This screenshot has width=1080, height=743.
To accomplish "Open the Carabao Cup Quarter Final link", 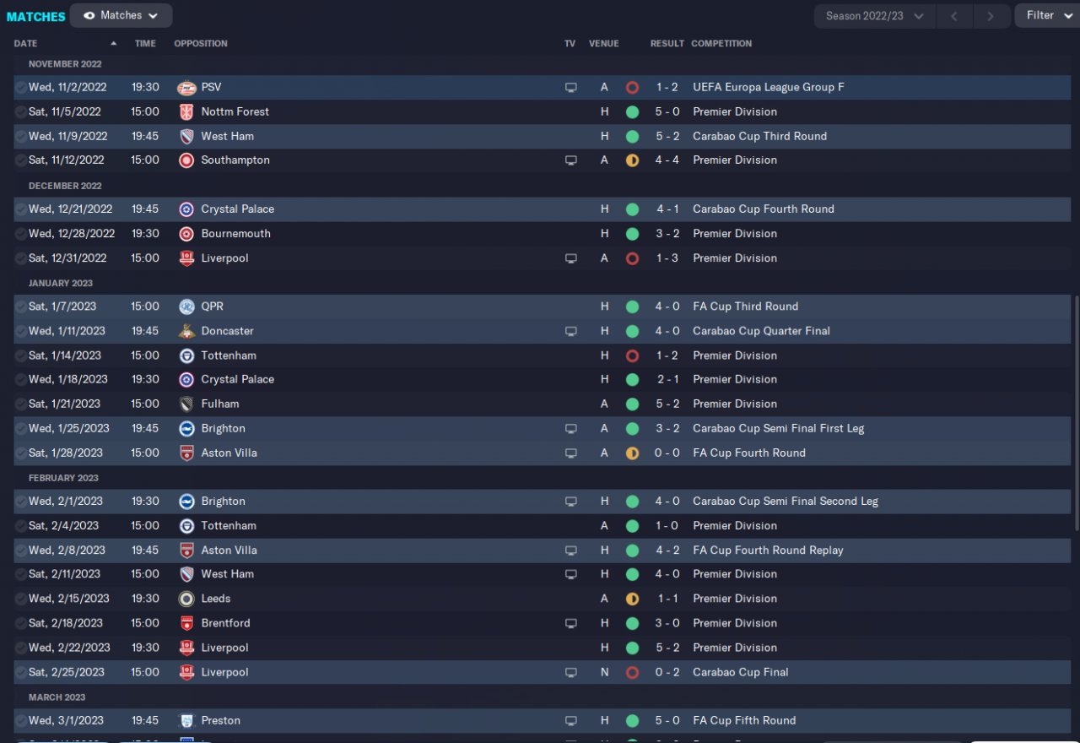I will pyautogui.click(x=762, y=331).
